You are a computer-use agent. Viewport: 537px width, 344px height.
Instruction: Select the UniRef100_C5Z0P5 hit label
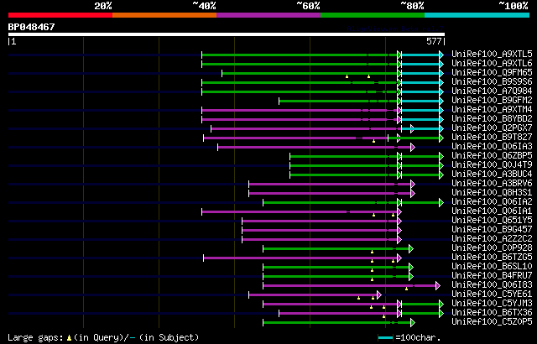(492, 322)
